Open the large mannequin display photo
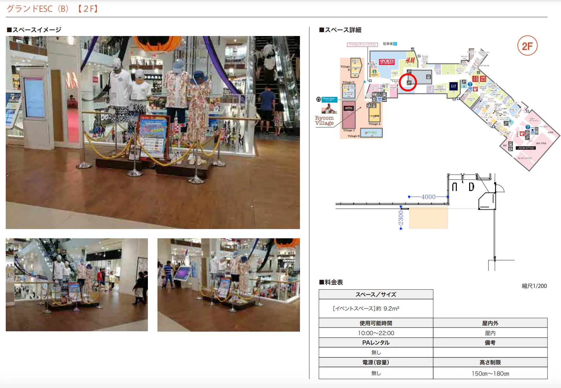561x388 pixels. (x=153, y=132)
